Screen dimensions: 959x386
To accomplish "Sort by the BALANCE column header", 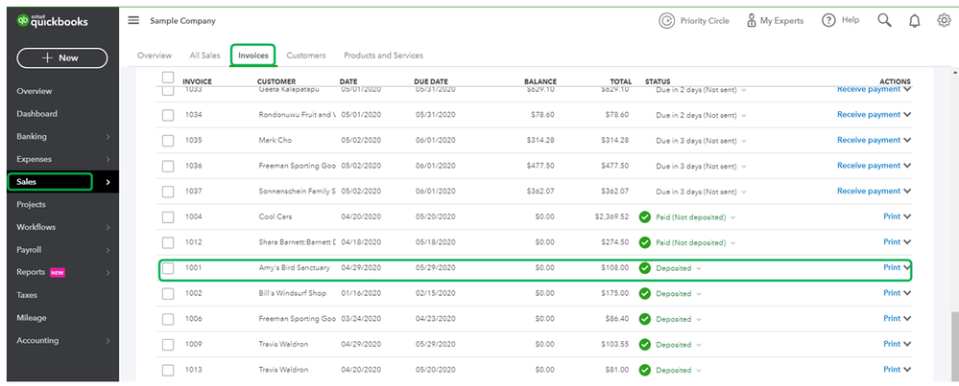I will tap(540, 81).
